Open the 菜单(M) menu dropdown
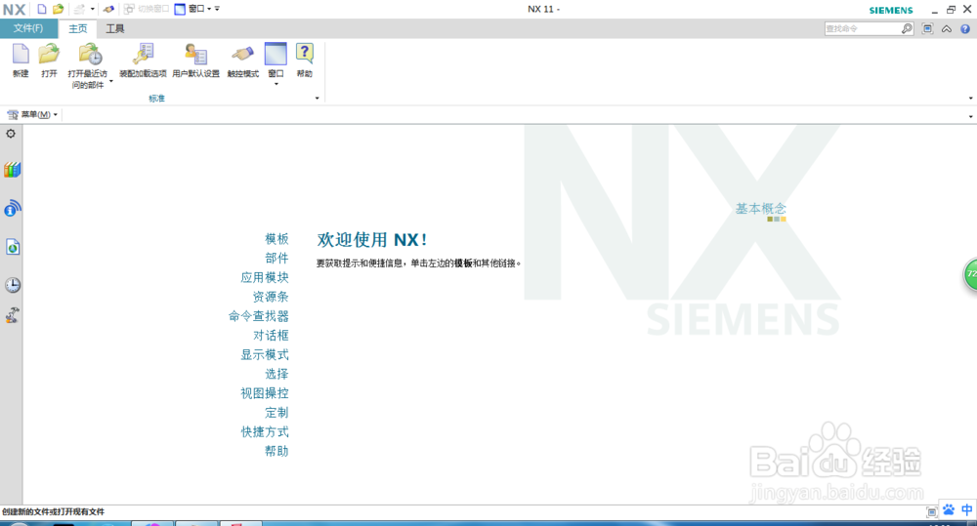 pos(32,114)
